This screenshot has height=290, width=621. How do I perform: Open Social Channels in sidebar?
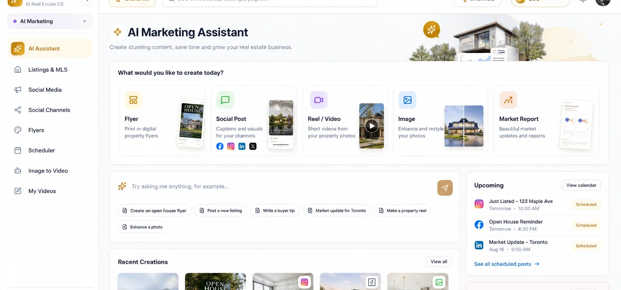click(49, 110)
